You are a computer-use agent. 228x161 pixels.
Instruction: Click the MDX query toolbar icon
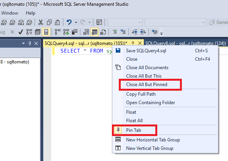point(3,22)
